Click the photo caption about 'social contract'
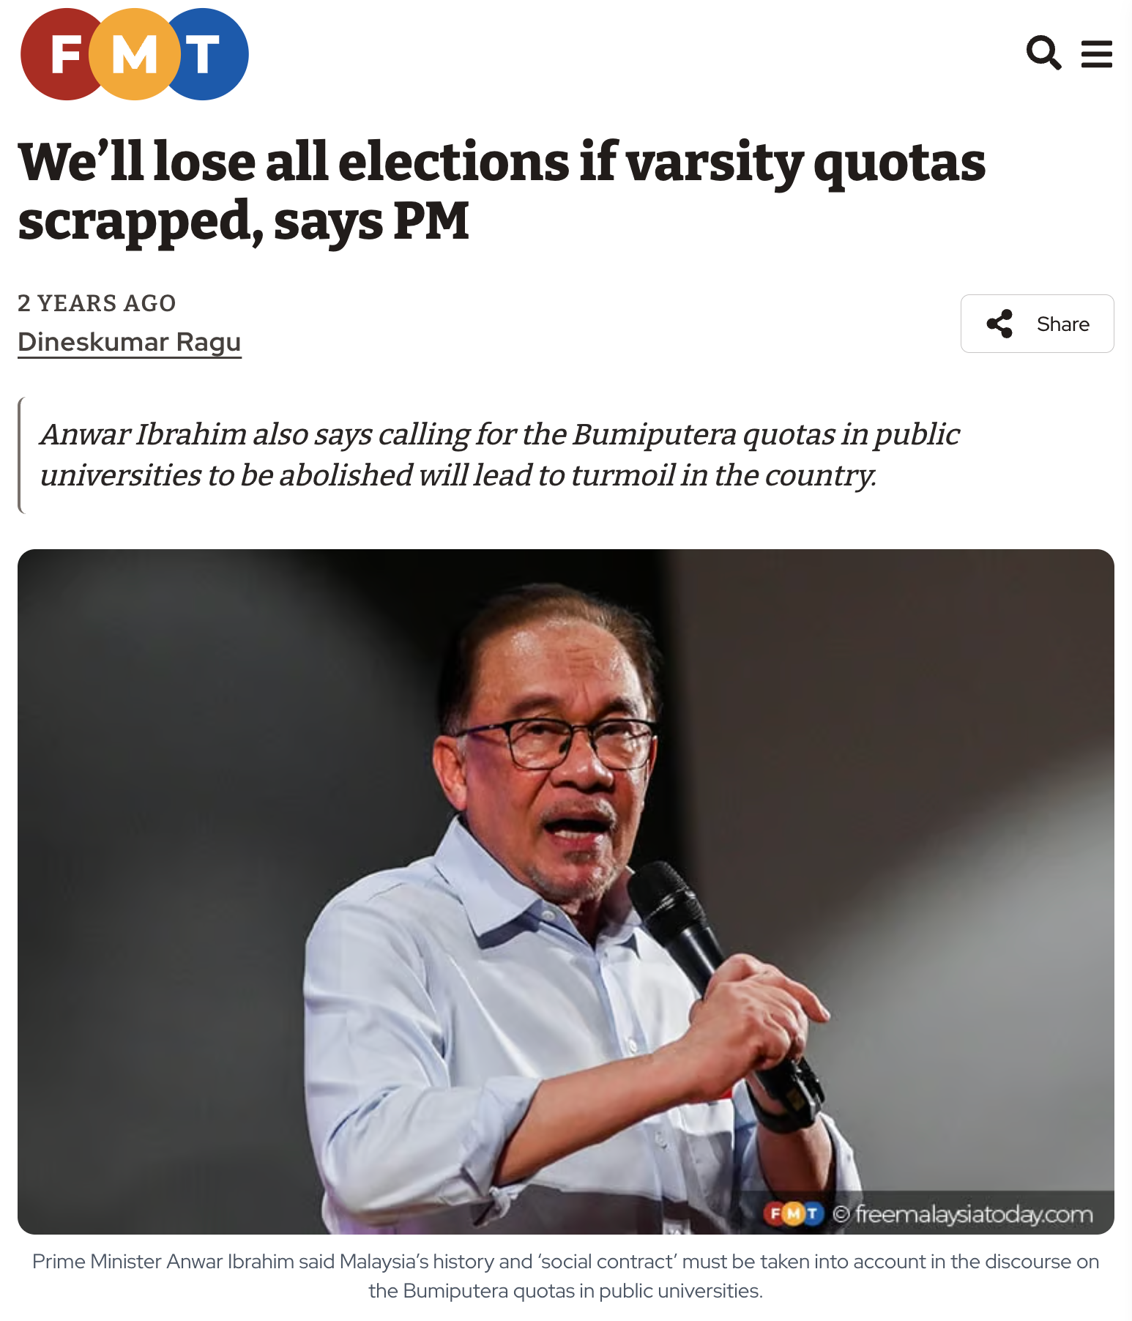The height and width of the screenshot is (1321, 1132). click(565, 1276)
